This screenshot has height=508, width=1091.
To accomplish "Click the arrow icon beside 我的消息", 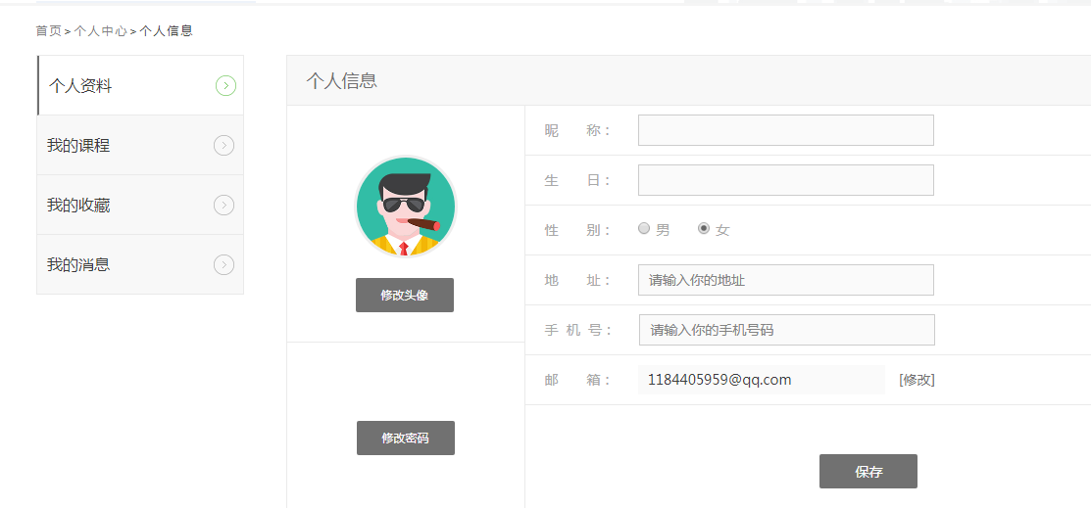I will 224,265.
